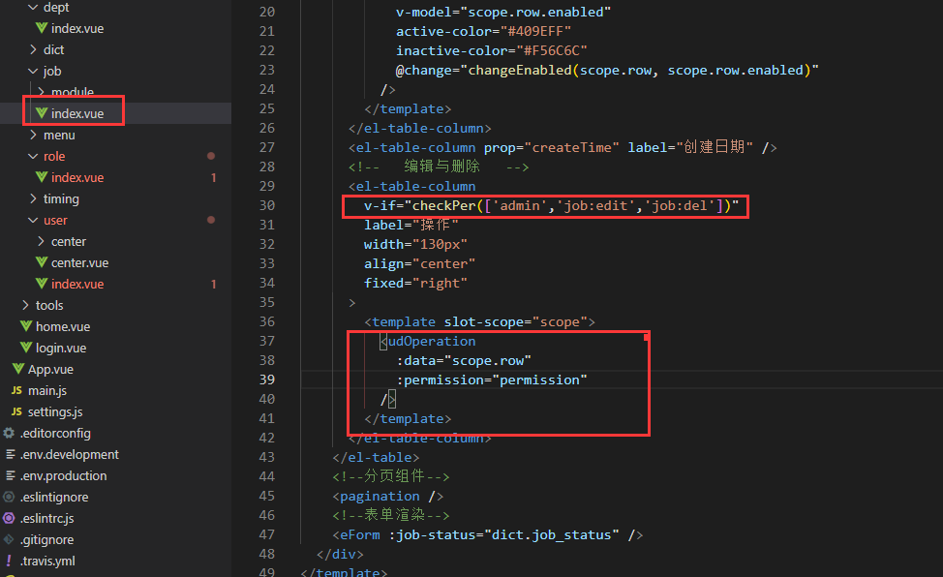Open center.vue file
The width and height of the screenshot is (943, 577).
click(80, 262)
